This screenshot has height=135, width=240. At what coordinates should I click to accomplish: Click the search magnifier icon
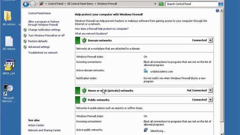point(220,4)
